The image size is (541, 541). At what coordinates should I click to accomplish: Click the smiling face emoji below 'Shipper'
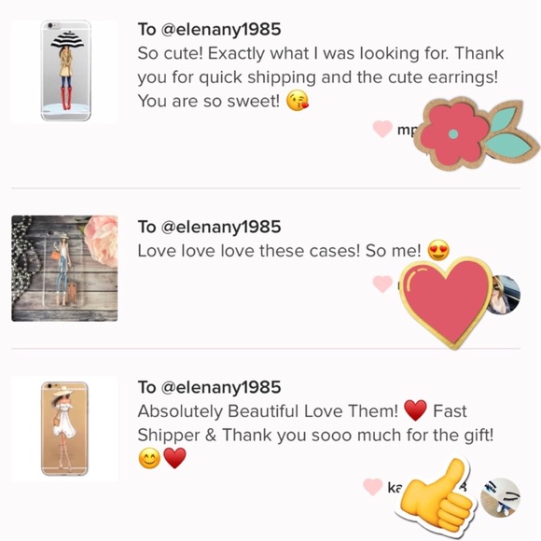coord(149,459)
